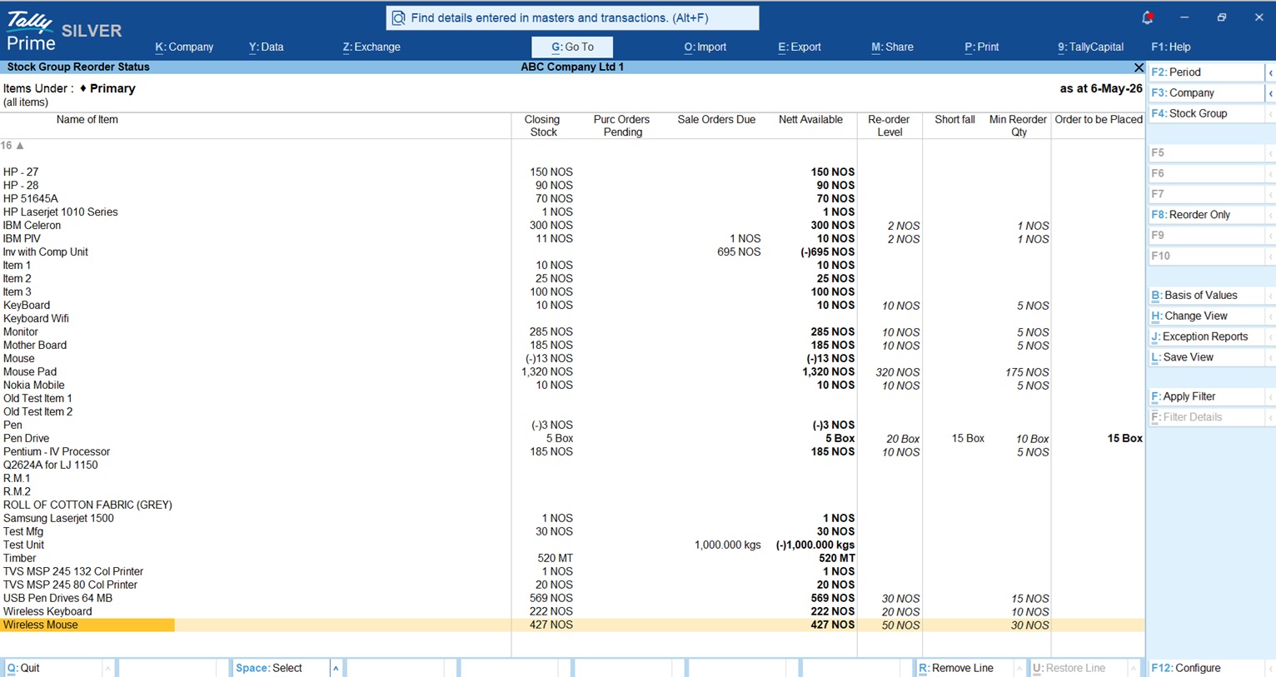The height and width of the screenshot is (677, 1276).
Task: Restore down the TallyPrime window
Action: (x=1222, y=17)
